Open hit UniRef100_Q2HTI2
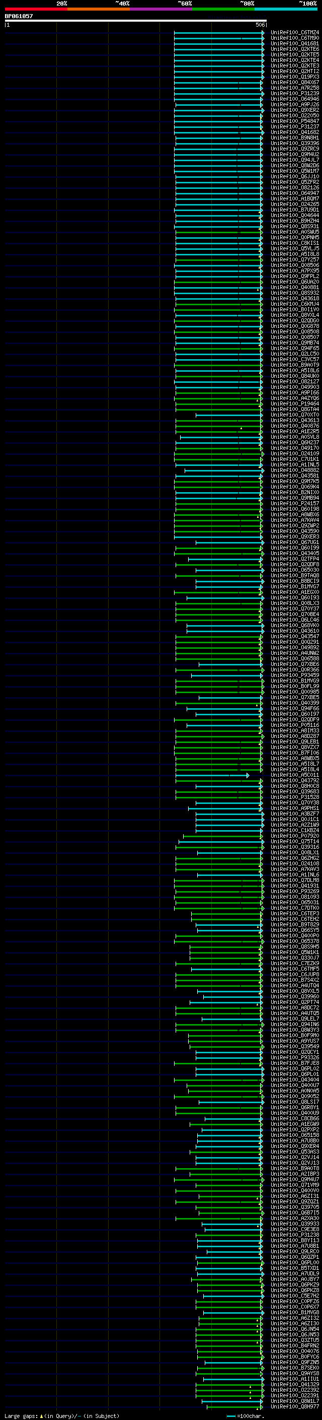The image size is (322, 1420). click(x=294, y=71)
